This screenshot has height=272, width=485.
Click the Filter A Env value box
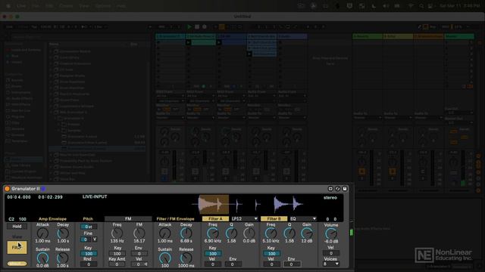click(233, 264)
